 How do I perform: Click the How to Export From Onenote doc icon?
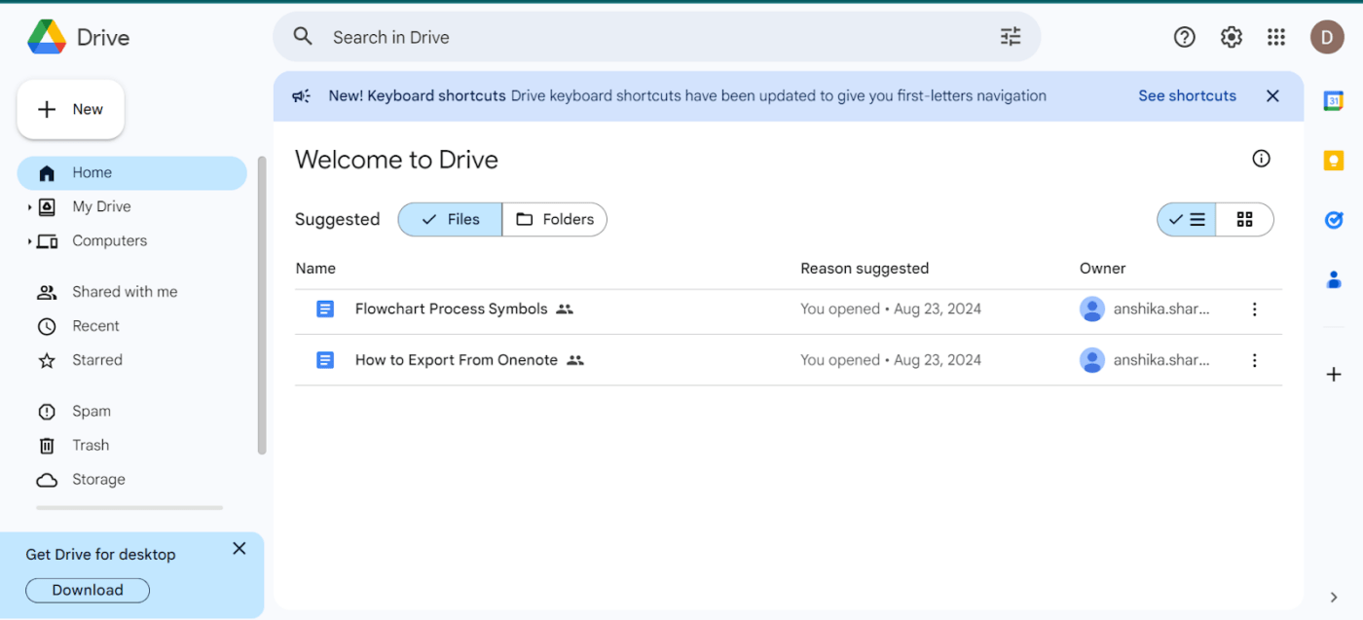(325, 360)
